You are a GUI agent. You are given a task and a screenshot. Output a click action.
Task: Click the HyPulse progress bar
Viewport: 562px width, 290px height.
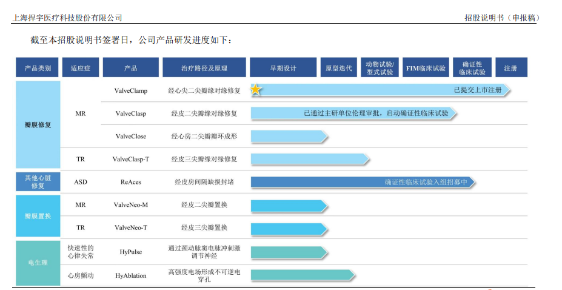click(289, 252)
